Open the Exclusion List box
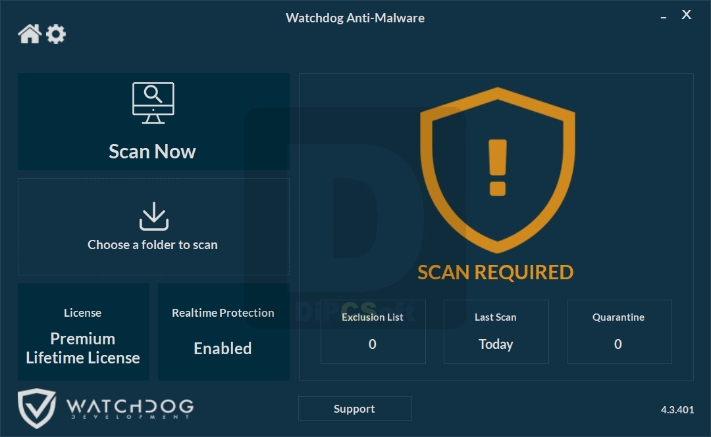This screenshot has width=711, height=437. coord(373,331)
